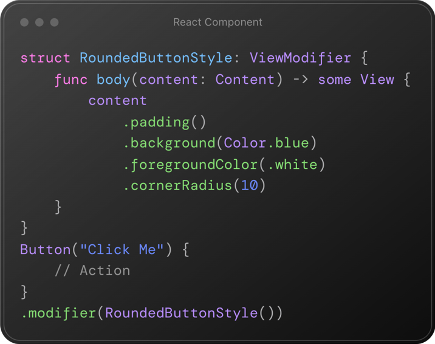Click the number 10 in cornerRadius
This screenshot has height=344, width=435.
[249, 185]
